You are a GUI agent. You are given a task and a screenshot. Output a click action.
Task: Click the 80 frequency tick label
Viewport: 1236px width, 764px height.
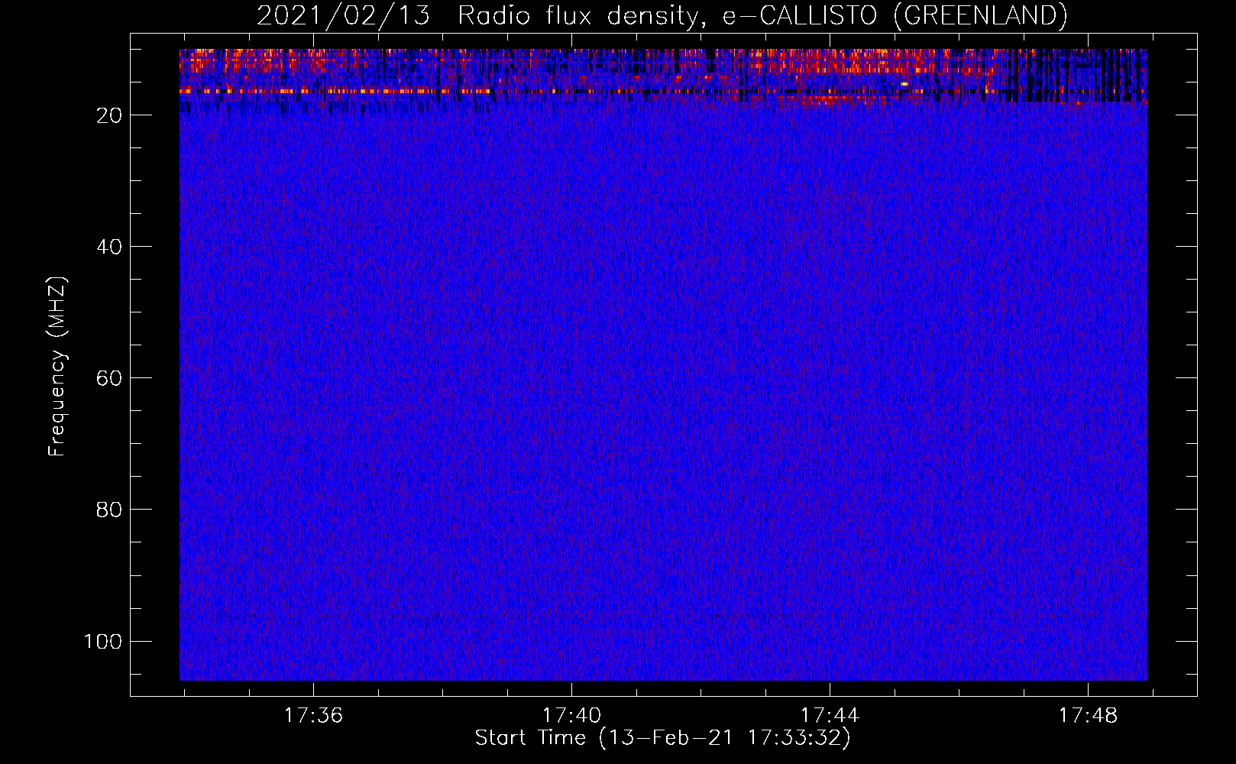(109, 510)
